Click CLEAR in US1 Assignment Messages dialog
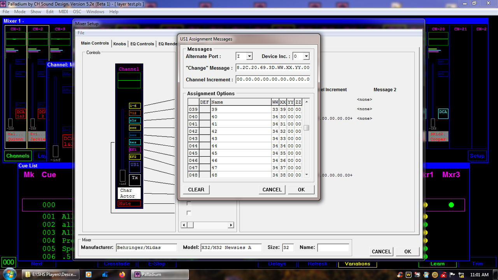The image size is (498, 280). [196, 190]
